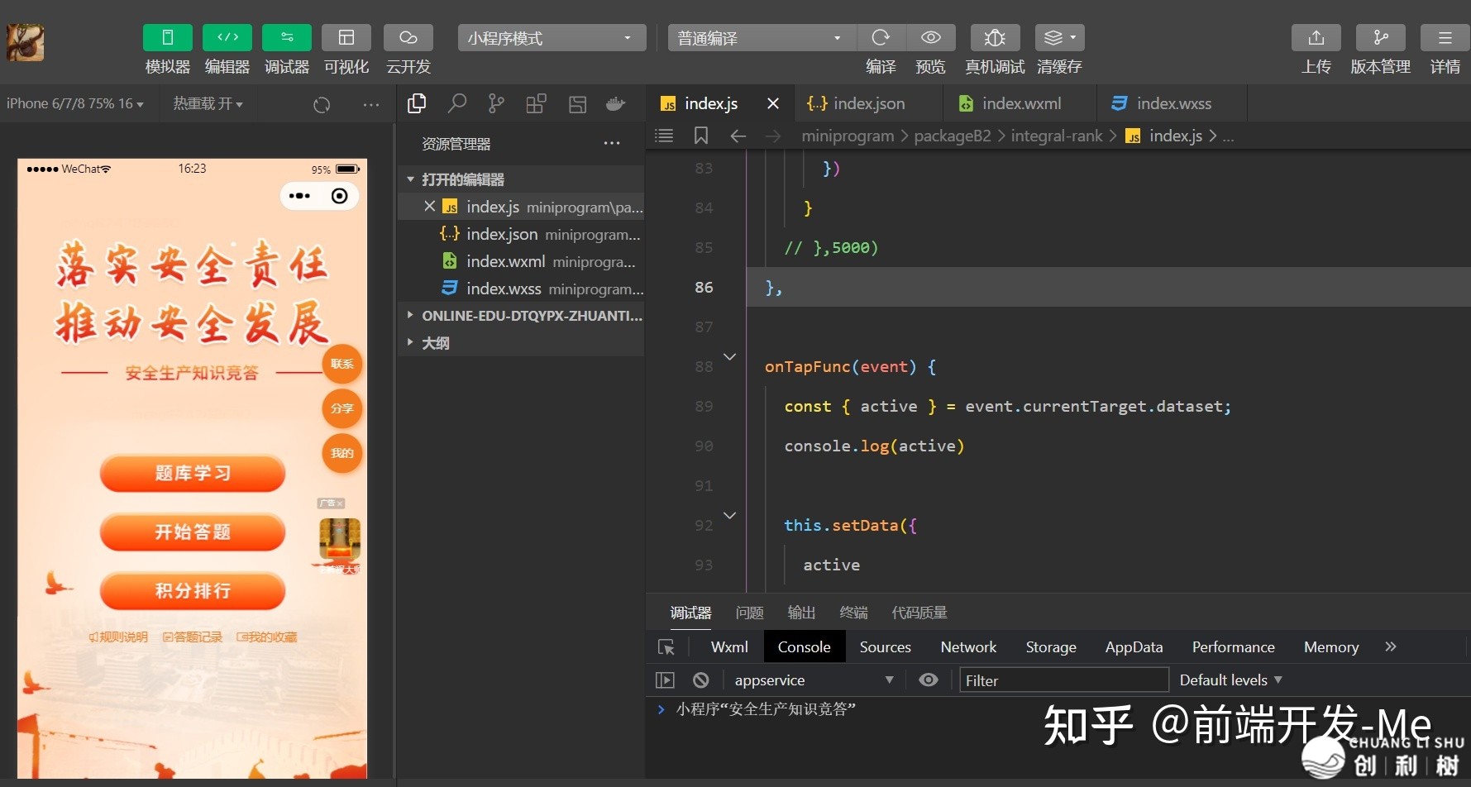
Task: Toggle the visualization (可视化) panel button
Action: tap(346, 38)
